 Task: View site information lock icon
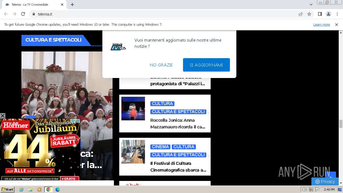click(x=33, y=14)
